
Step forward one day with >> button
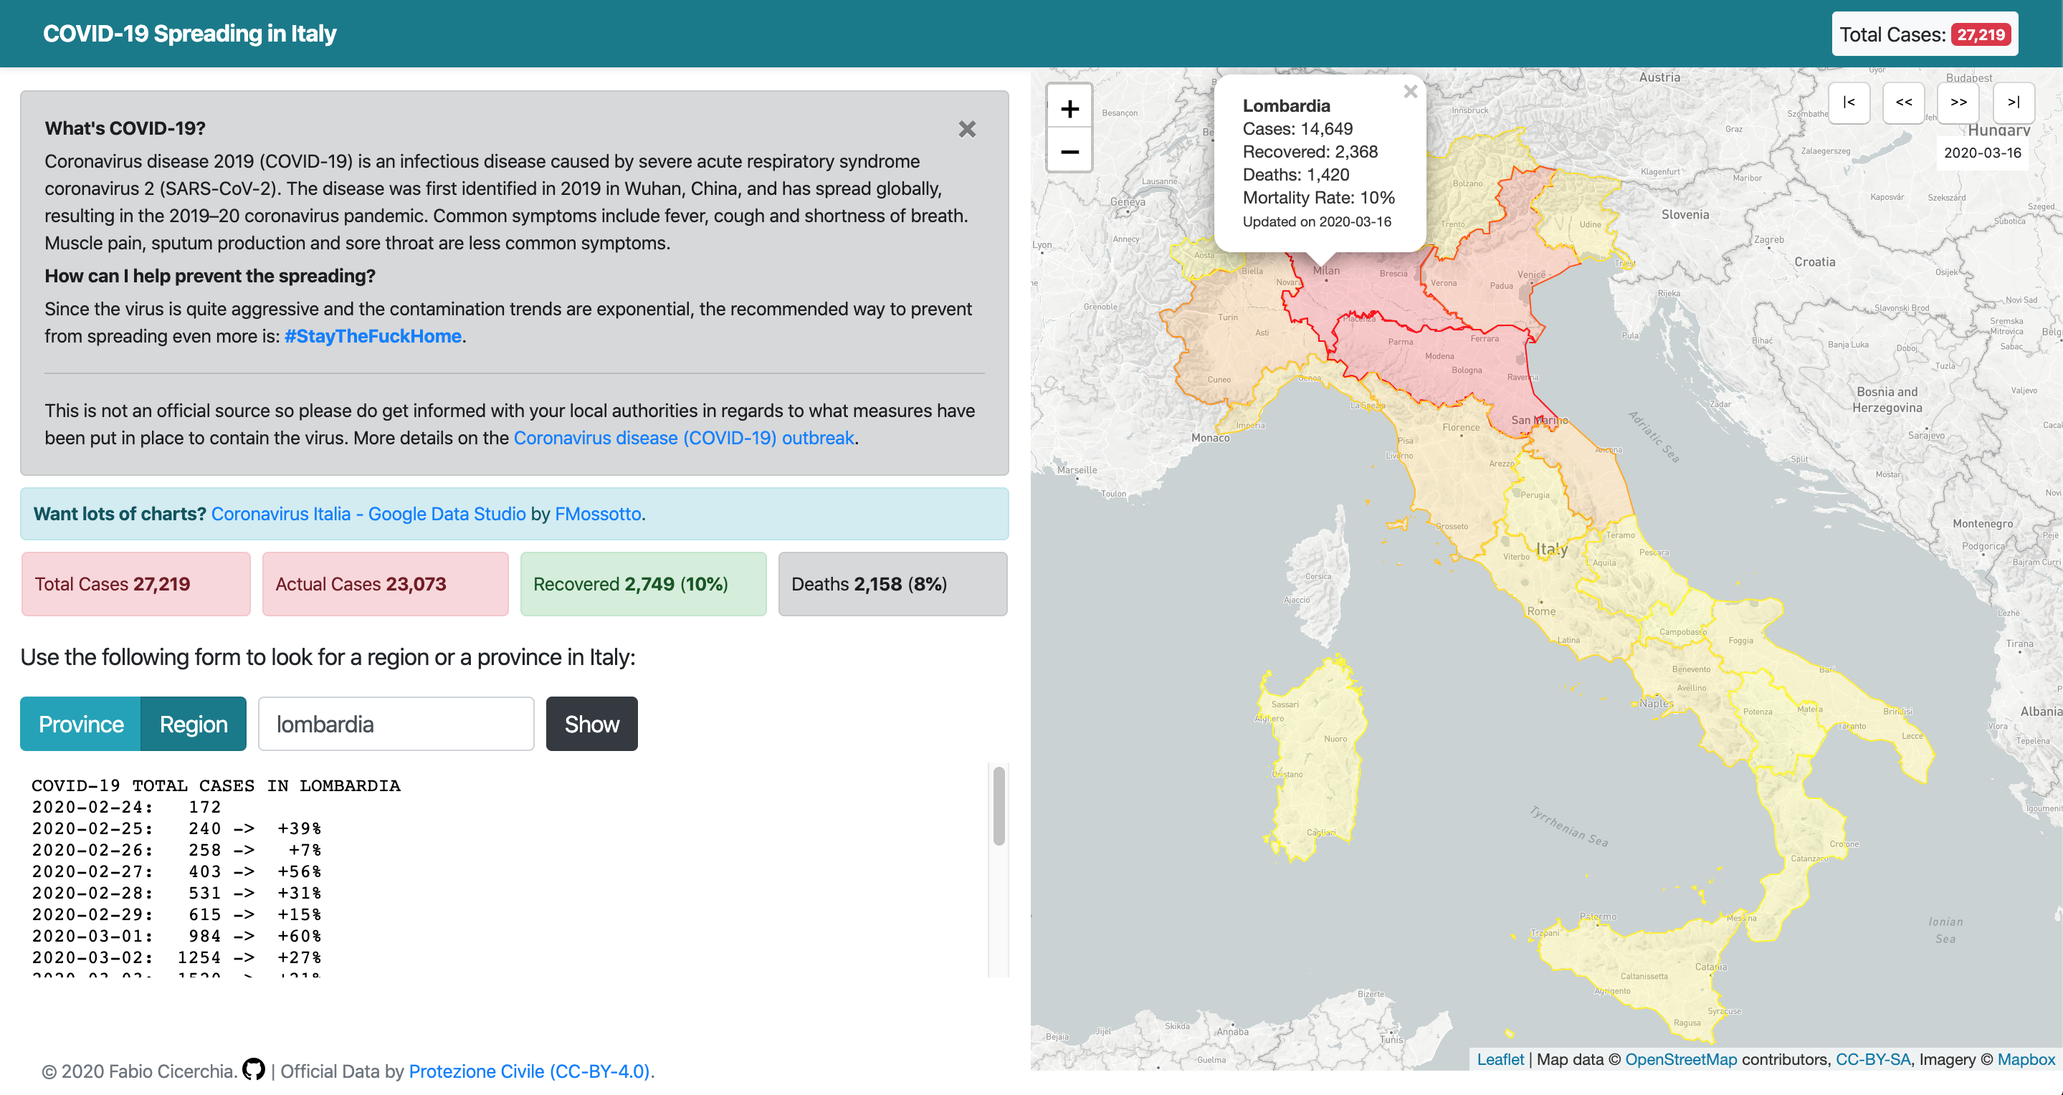(x=1958, y=102)
